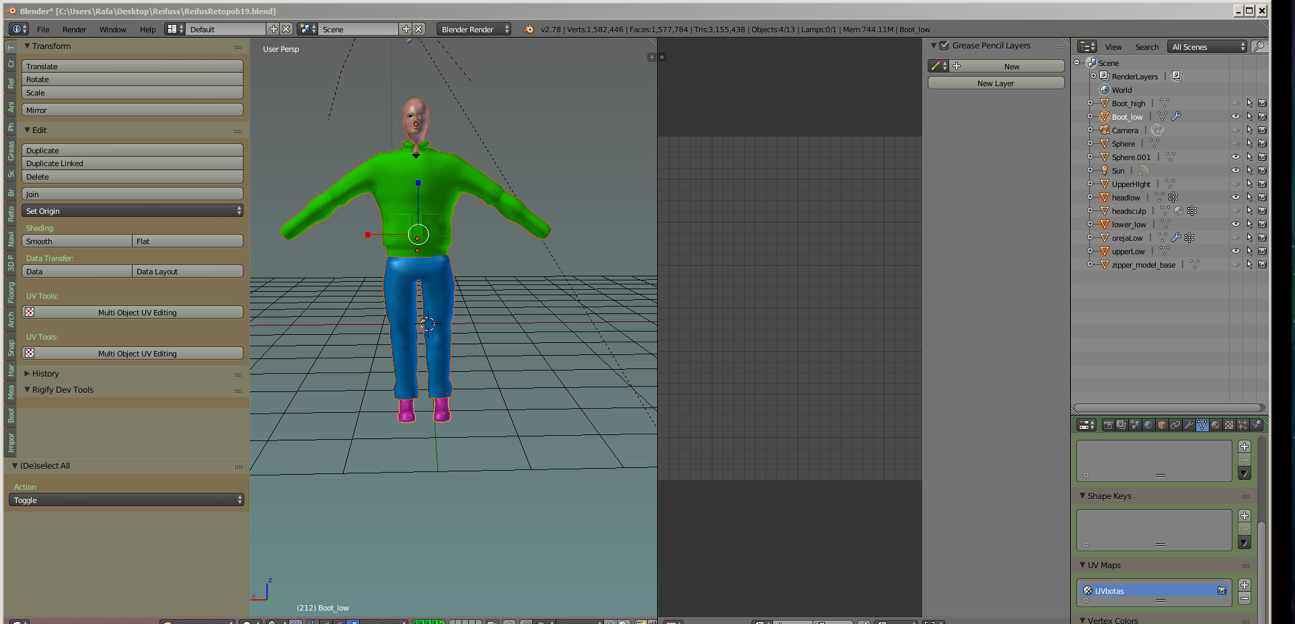This screenshot has height=624, width=1295.
Task: Click the Scene icon in the outliner
Action: coord(1091,63)
